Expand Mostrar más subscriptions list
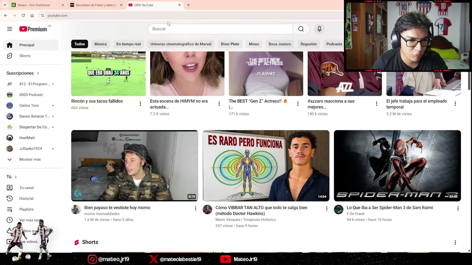Screen dimensions: 472x265 coord(31,159)
